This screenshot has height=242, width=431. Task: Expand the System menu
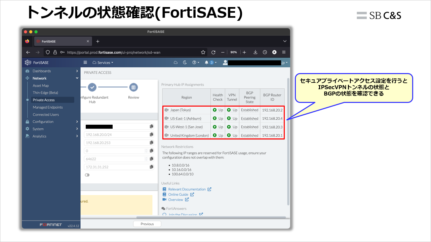pyautogui.click(x=52, y=129)
